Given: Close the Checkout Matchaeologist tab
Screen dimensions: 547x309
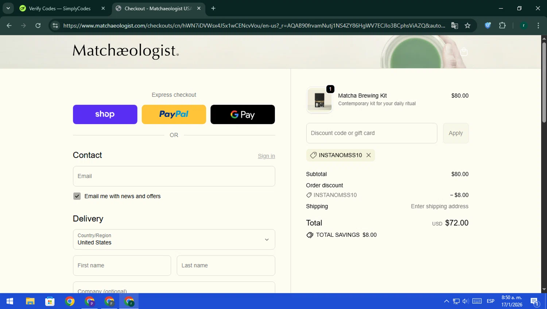Looking at the screenshot, I should pyautogui.click(x=199, y=8).
